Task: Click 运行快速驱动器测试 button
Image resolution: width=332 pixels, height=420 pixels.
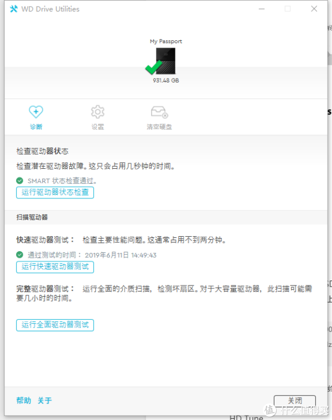Action: [x=55, y=267]
